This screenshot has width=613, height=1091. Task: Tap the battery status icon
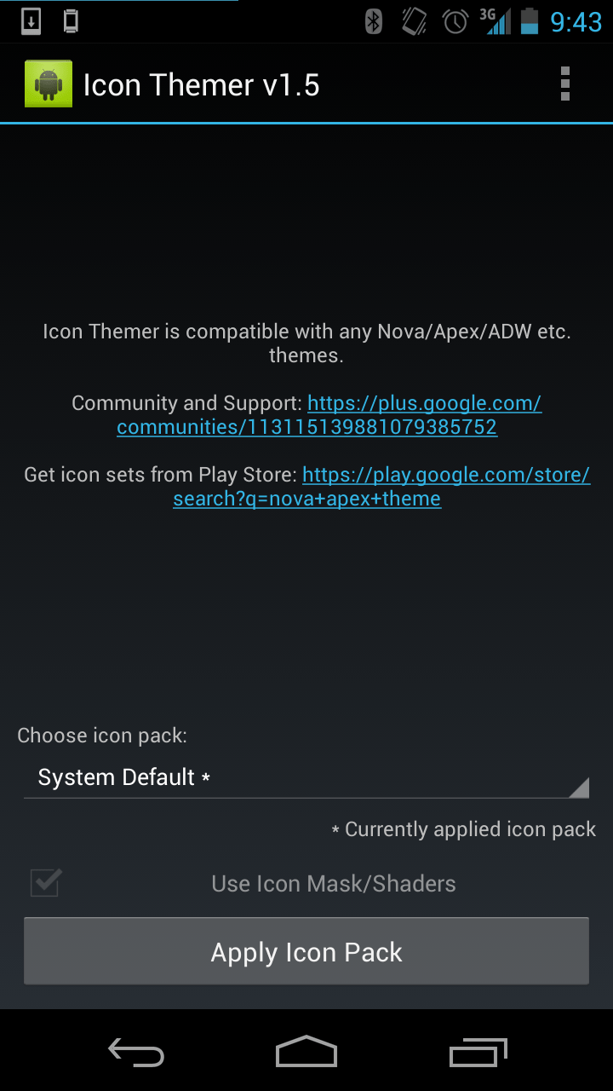530,21
